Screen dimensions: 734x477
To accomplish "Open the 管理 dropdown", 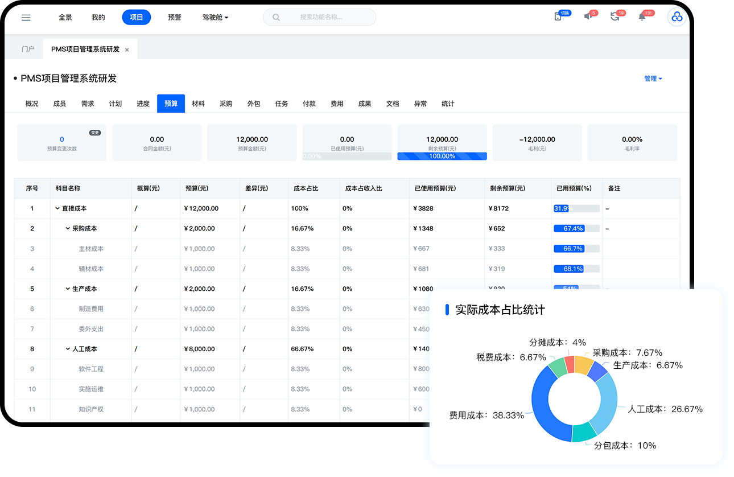I will tap(653, 79).
